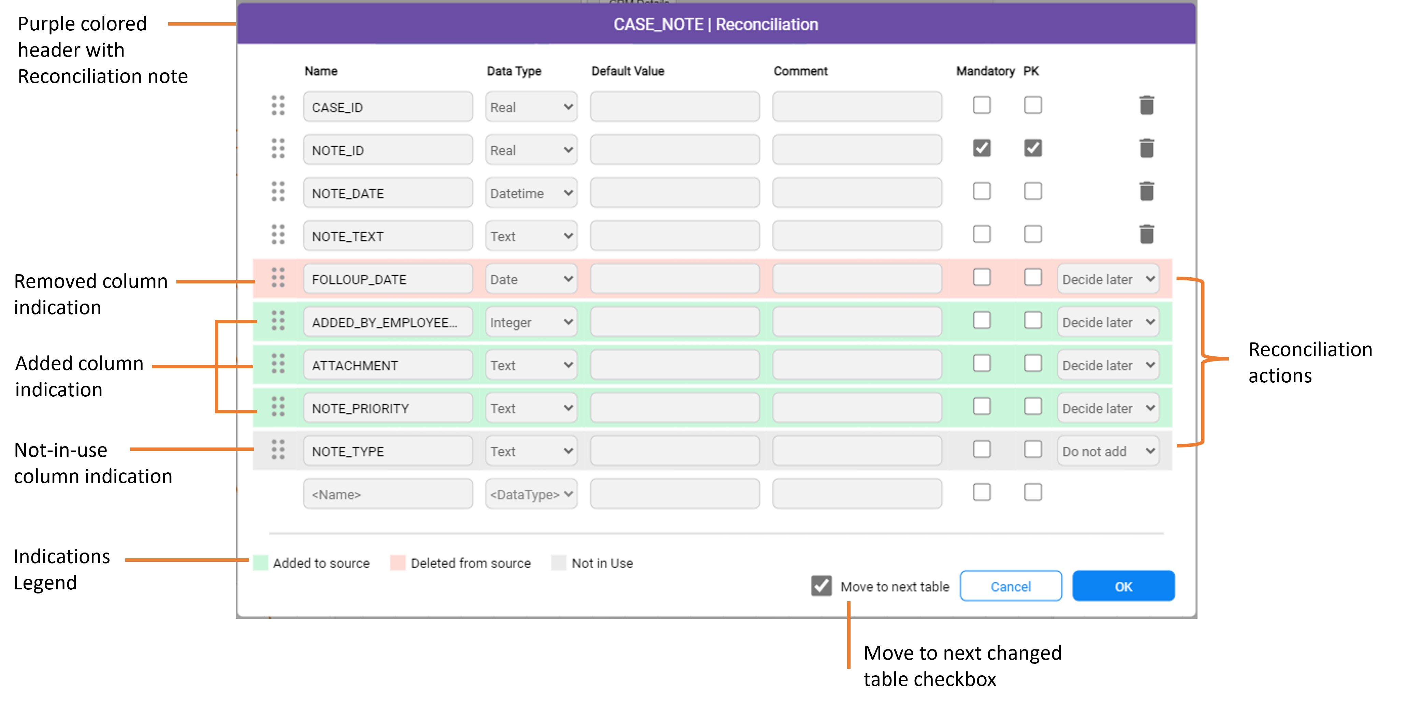1408x705 pixels.
Task: Click the green Added to source swatch
Action: click(x=261, y=563)
